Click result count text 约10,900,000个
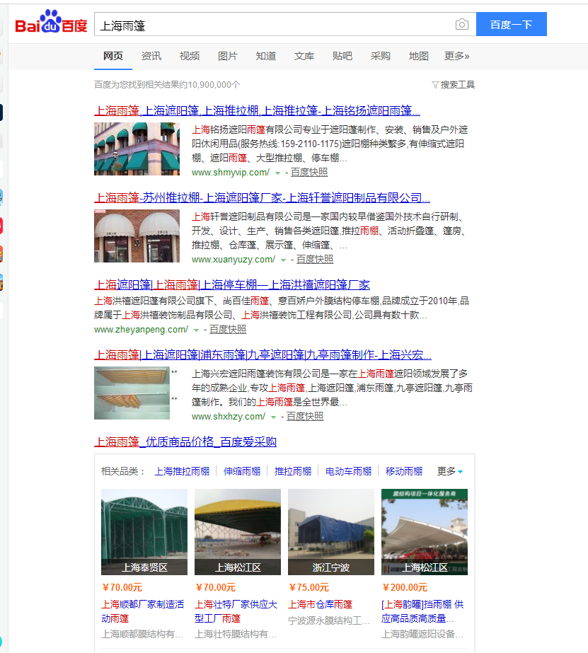Viewport: 588px width, 653px height. point(210,85)
